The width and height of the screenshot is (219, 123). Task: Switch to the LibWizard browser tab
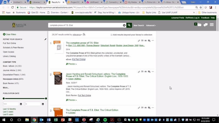coord(94,2)
